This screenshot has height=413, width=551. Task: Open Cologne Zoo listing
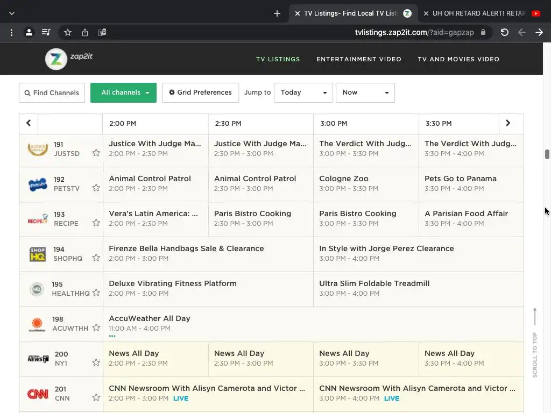(x=366, y=184)
